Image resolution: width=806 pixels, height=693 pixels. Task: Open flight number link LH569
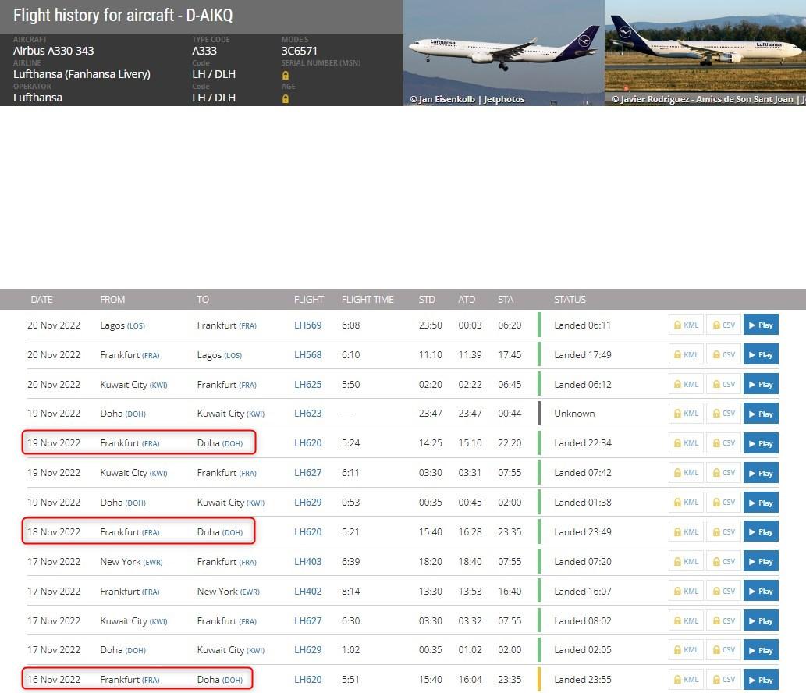[308, 325]
